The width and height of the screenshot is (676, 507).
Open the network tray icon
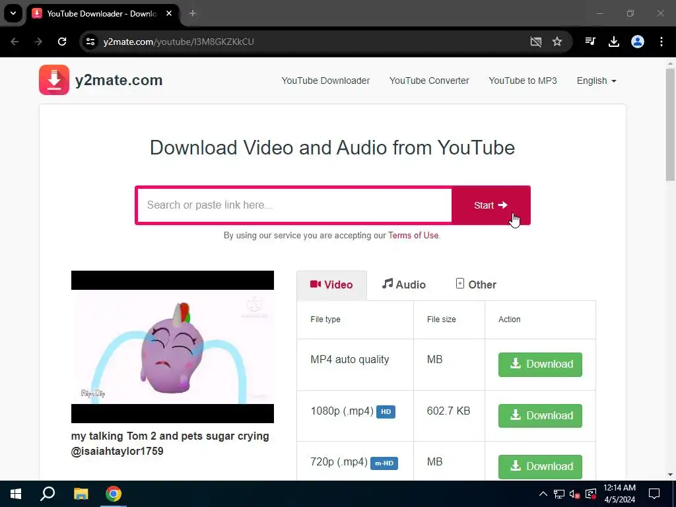559,494
